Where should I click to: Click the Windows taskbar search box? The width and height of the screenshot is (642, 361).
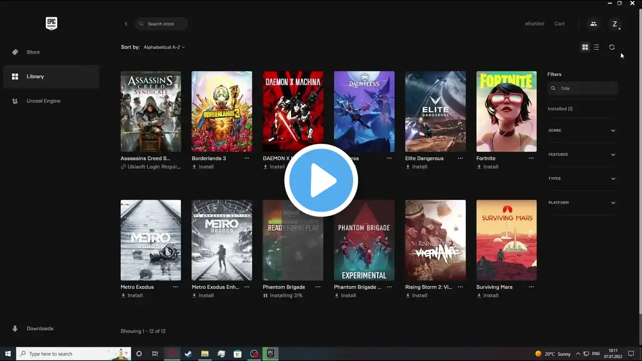[x=74, y=353]
